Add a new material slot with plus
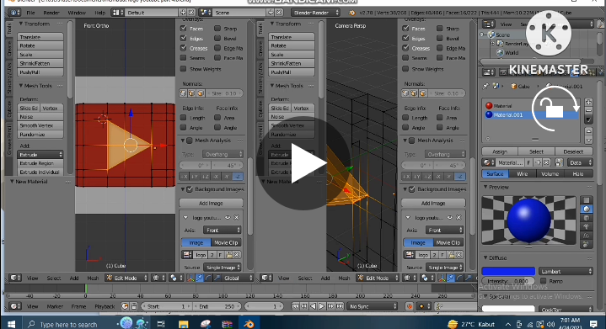Image resolution: width=606 pixels, height=329 pixels. (588, 102)
